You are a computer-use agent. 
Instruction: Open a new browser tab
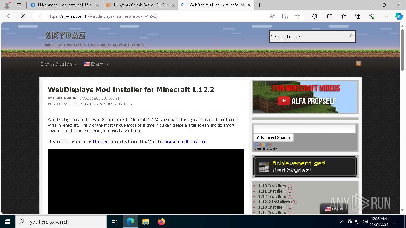260,5
